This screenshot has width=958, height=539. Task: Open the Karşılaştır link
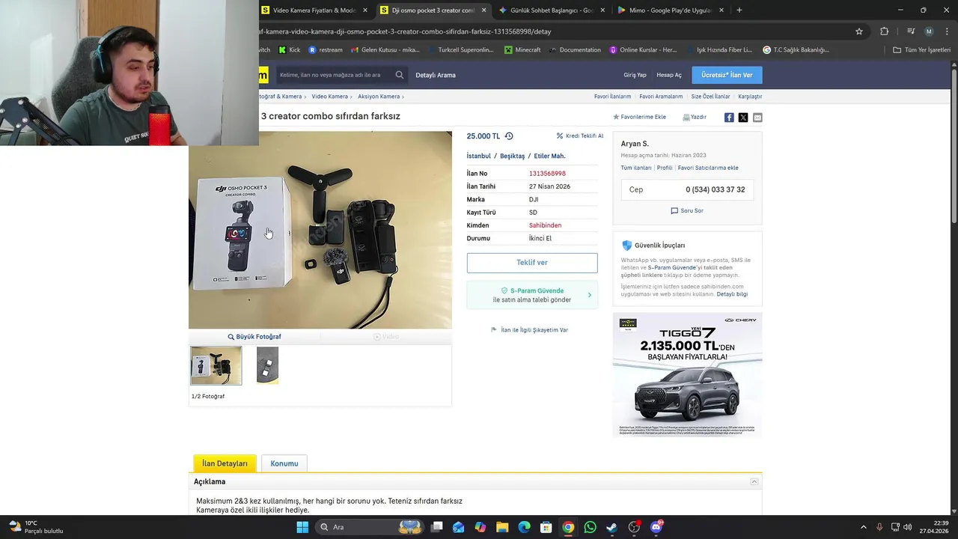click(750, 97)
